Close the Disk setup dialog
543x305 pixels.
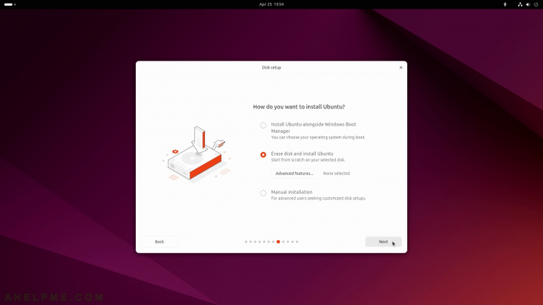pos(401,68)
